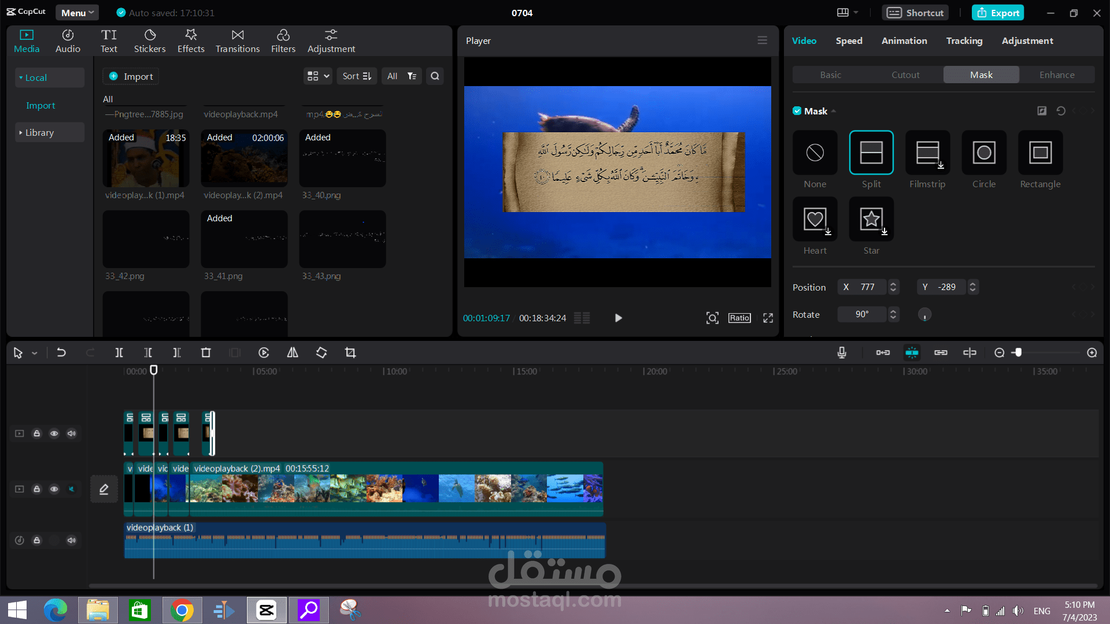This screenshot has width=1110, height=624.
Task: Click the Export button
Action: tap(998, 13)
